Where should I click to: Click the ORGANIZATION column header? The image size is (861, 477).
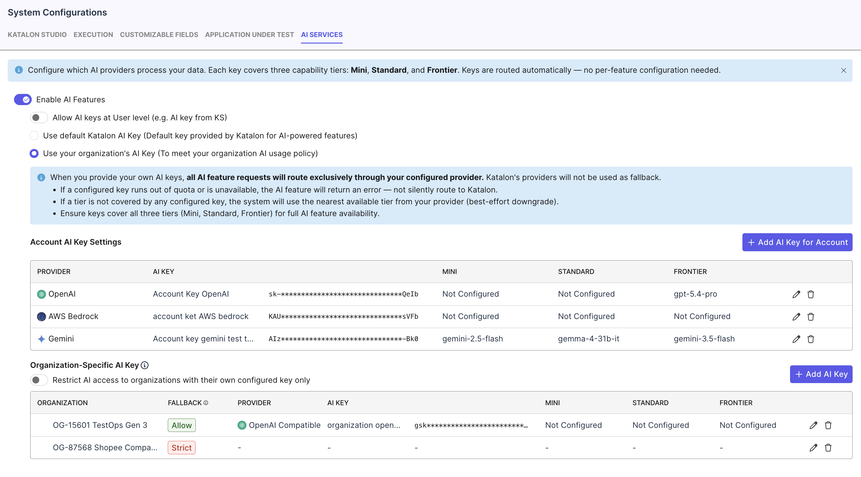coord(63,403)
